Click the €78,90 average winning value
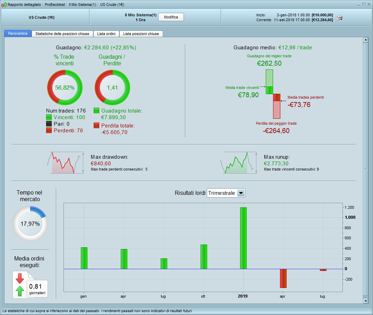 pyautogui.click(x=248, y=95)
